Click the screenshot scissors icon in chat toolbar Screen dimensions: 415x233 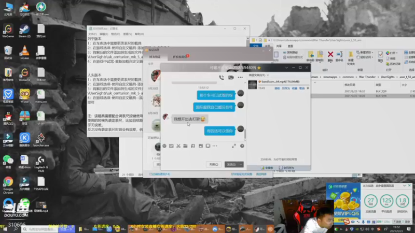(x=178, y=146)
